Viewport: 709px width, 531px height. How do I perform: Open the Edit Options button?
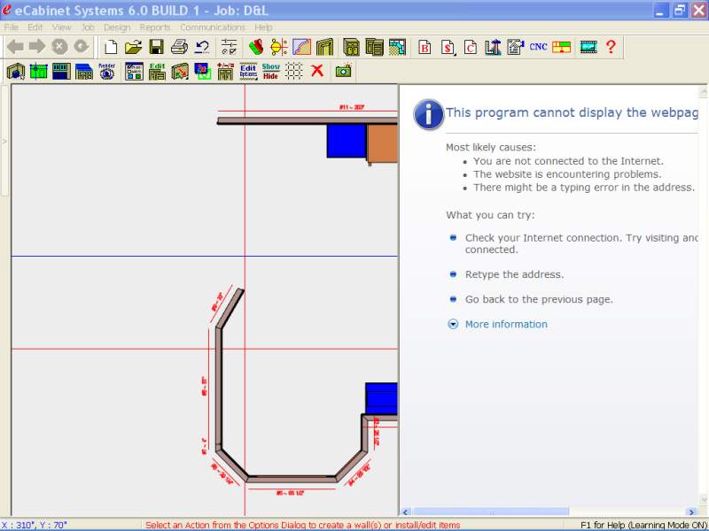point(248,72)
